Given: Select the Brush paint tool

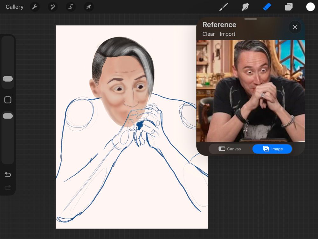Looking at the screenshot, I should point(224,7).
